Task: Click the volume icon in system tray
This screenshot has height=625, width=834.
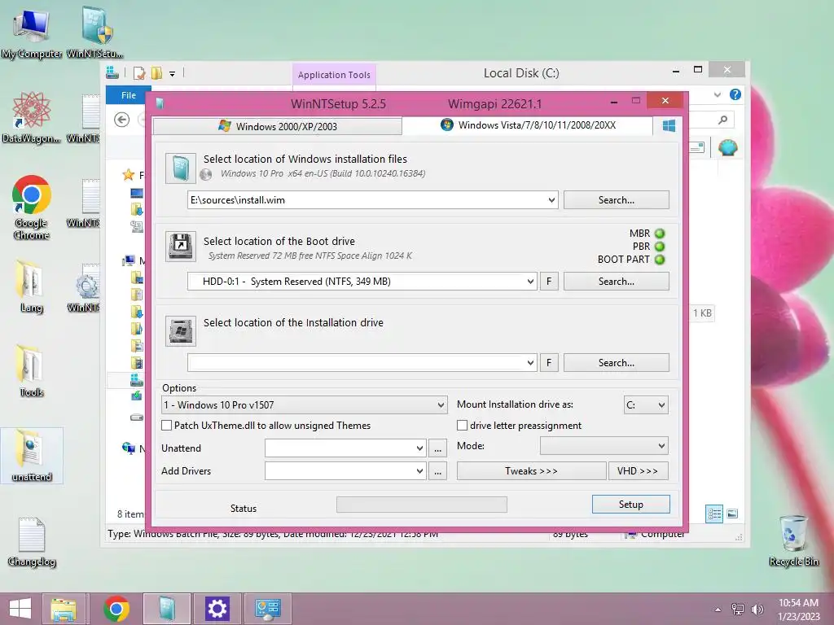Action: (x=757, y=610)
